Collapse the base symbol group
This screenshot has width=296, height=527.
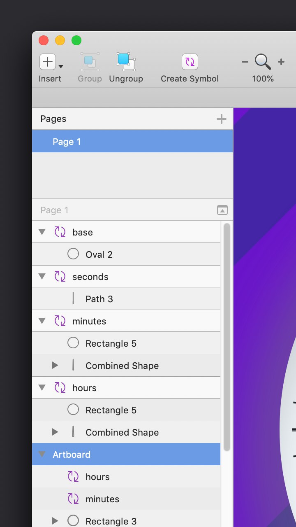tap(42, 232)
